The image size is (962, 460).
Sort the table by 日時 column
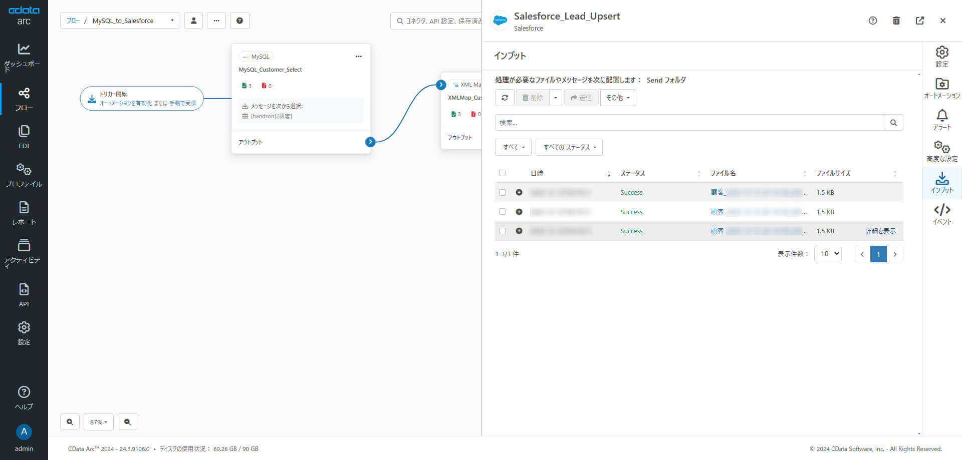570,173
